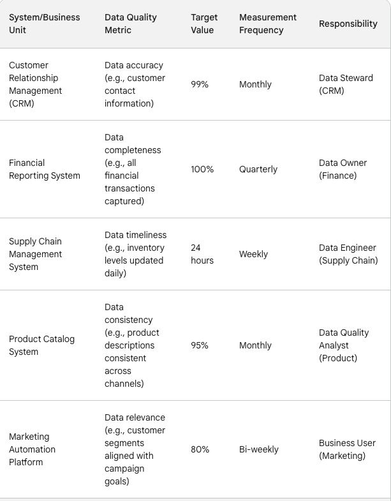Click the Data completeness metric cell
Viewport: 391px width, 501px height.
tap(133, 169)
